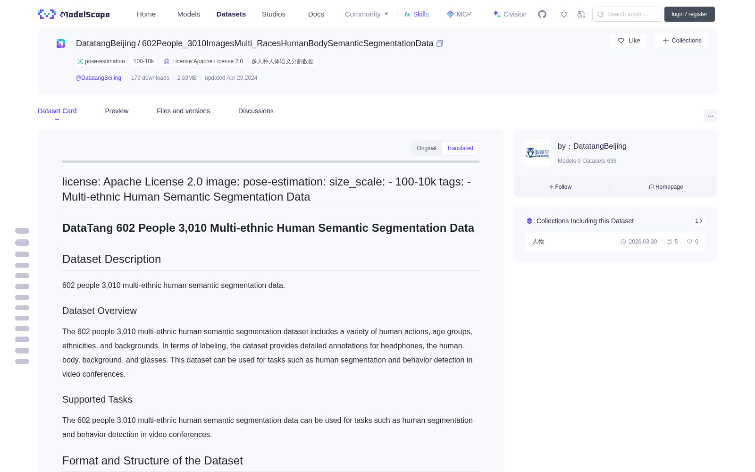Open the Discussions tab
The image size is (755, 472).
(256, 111)
